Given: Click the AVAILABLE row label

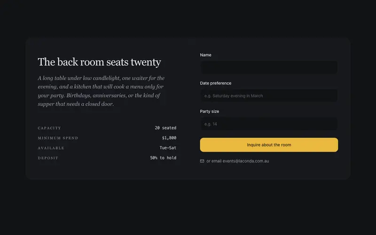Looking at the screenshot, I should pos(51,148).
